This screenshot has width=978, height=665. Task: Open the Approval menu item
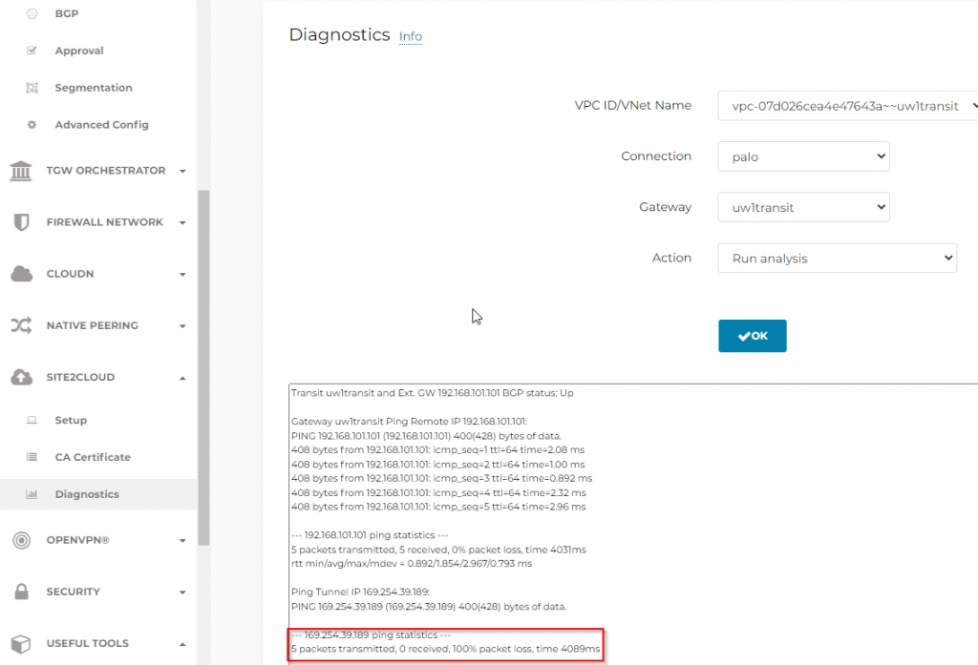click(79, 51)
